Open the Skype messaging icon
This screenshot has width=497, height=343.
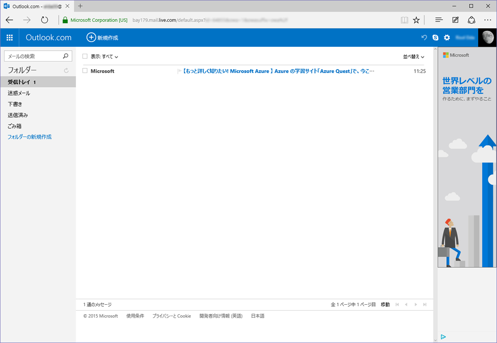[435, 37]
